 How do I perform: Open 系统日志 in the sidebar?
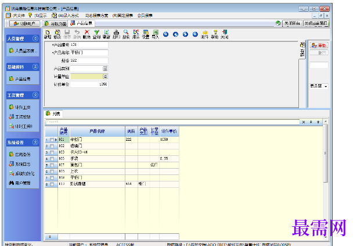tap(20, 164)
